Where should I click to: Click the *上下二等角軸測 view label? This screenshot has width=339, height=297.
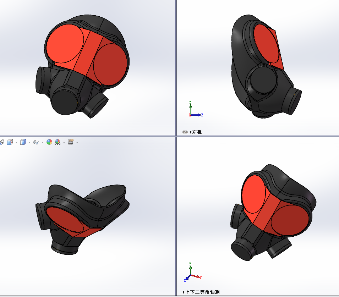click(x=201, y=292)
